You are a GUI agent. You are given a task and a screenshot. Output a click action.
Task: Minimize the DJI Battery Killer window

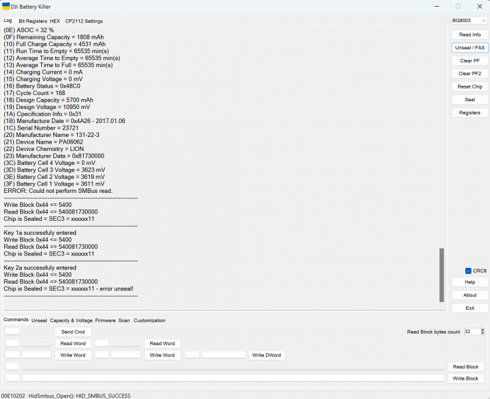437,6
